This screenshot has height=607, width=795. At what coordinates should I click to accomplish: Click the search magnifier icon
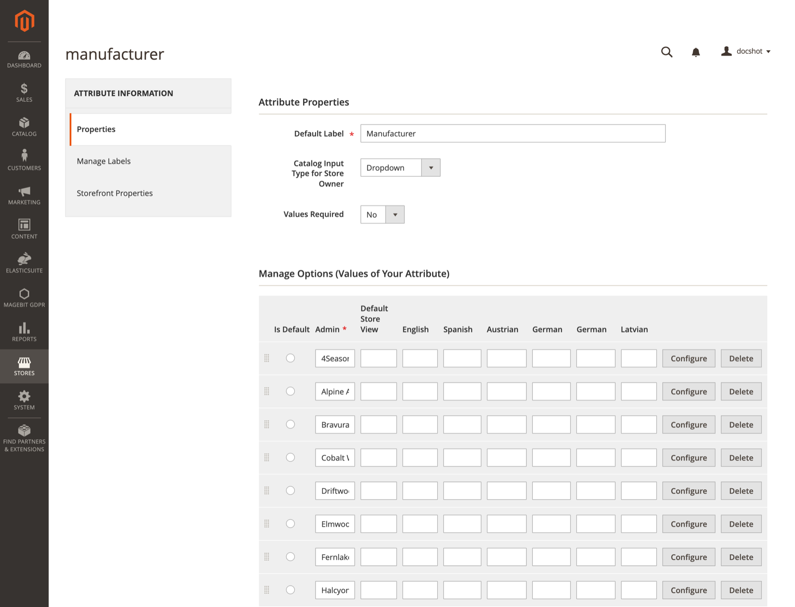[667, 52]
